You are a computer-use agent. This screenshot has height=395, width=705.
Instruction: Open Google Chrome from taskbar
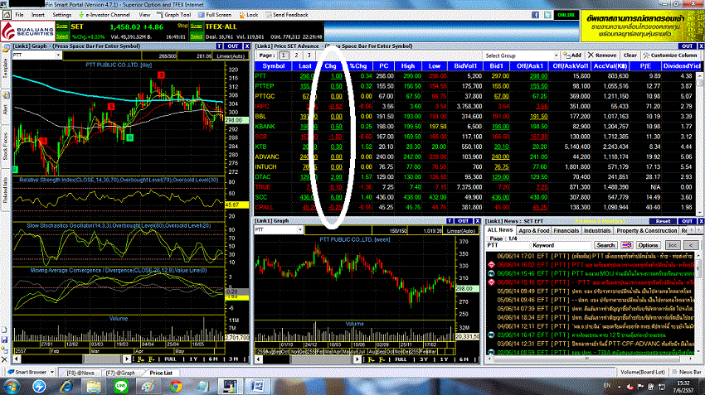[176, 386]
